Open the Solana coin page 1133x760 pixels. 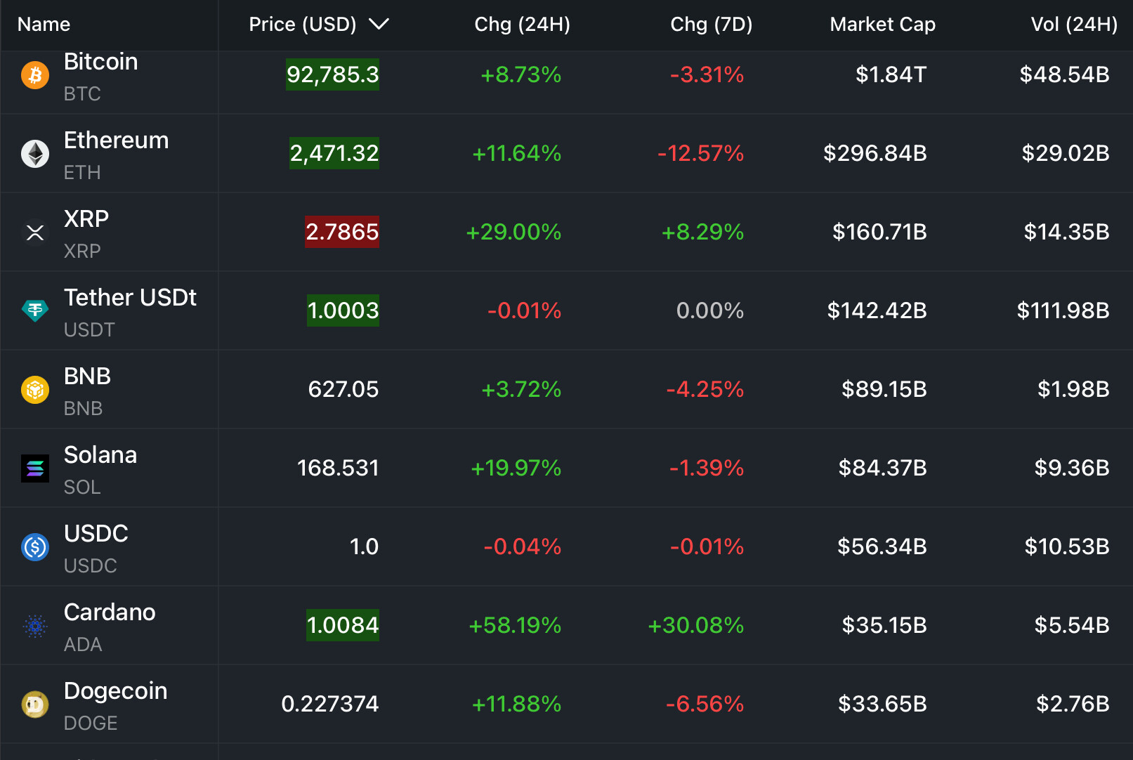[x=100, y=455]
